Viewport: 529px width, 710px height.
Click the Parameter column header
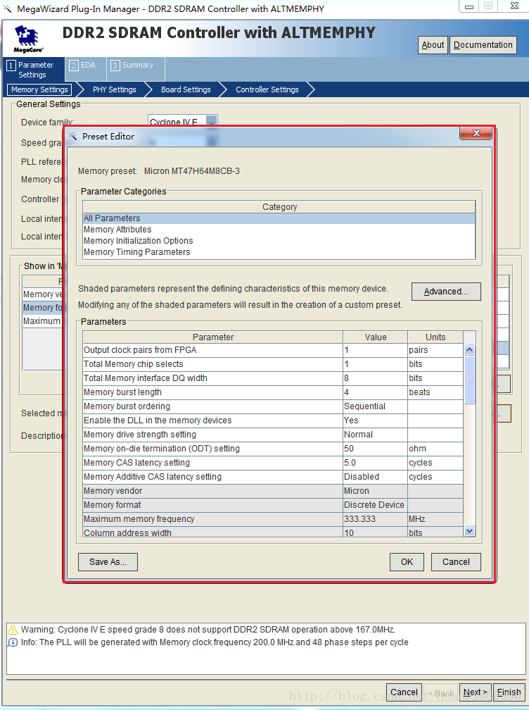tap(213, 337)
